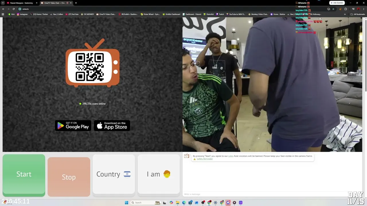This screenshot has width=367, height=206.
Task: Click the OmeTV QR code television logo
Action: pos(93,63)
